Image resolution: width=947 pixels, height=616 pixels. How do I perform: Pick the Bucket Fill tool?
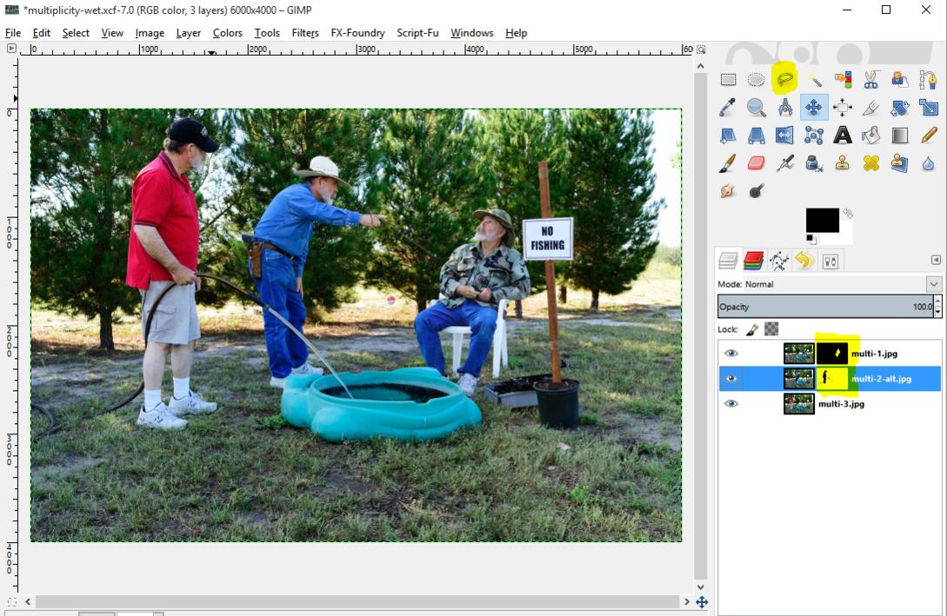click(x=870, y=135)
